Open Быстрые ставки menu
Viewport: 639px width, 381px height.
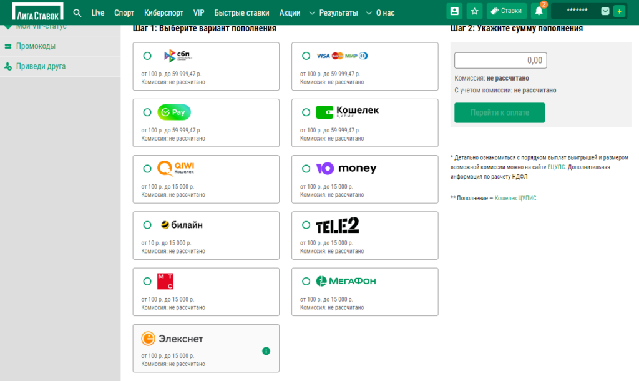pyautogui.click(x=241, y=13)
